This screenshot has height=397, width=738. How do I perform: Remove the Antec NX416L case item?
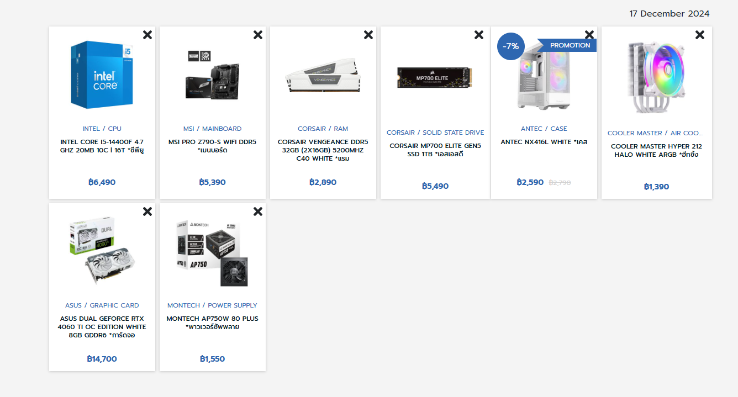(x=589, y=35)
